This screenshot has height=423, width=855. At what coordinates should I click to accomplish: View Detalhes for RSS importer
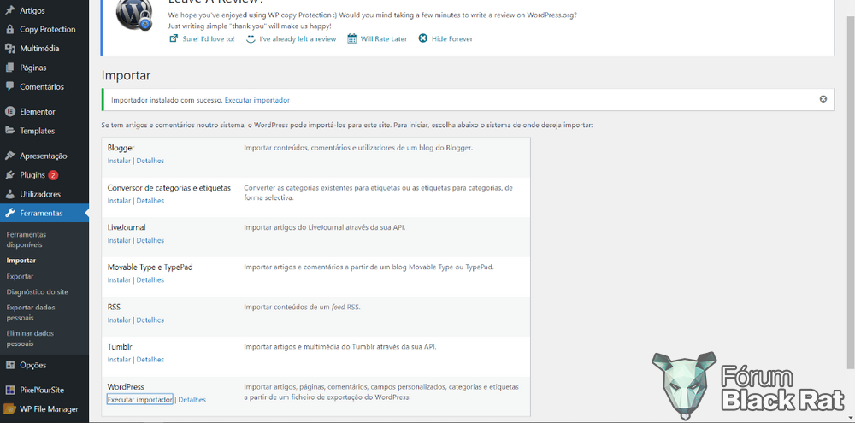[x=150, y=320]
